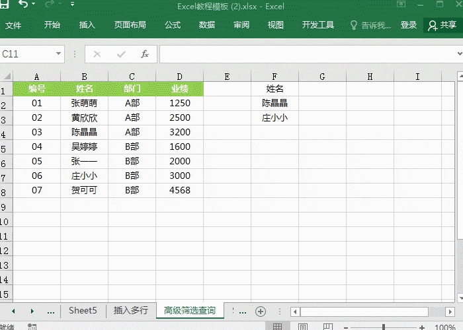The width and height of the screenshot is (463, 330).
Task: Open the 审阅 ribbon tab
Action: coord(241,25)
